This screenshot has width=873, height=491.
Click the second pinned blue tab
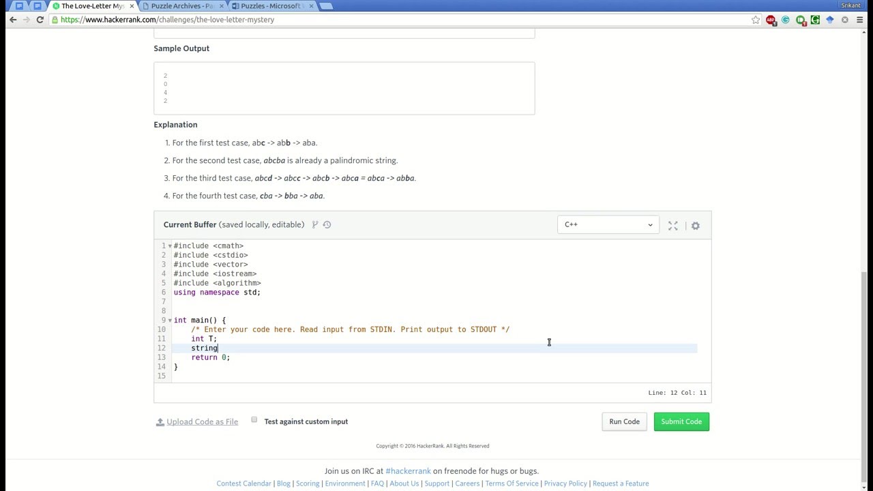(37, 6)
